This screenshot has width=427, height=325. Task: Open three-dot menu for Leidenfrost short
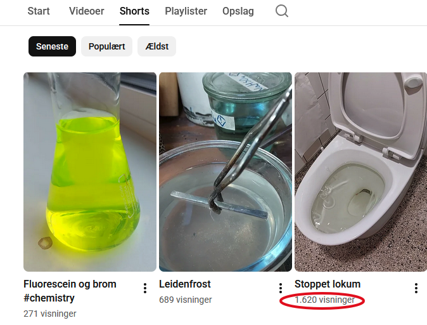tap(281, 289)
